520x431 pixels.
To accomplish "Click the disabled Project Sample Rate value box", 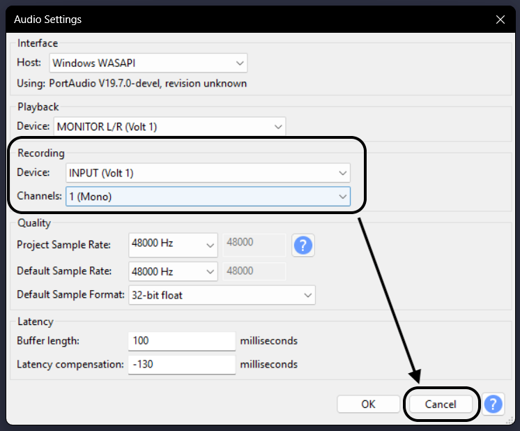I will pos(254,245).
